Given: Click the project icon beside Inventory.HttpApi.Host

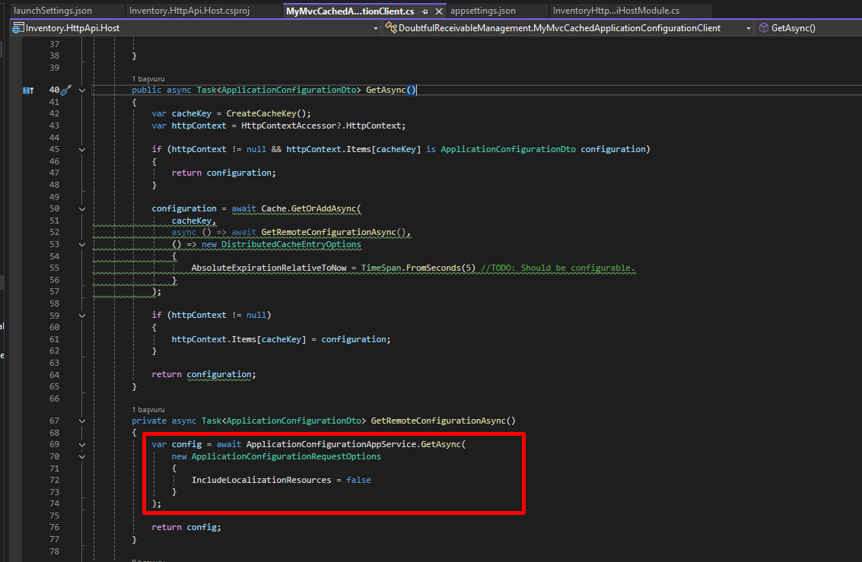Looking at the screenshot, I should pyautogui.click(x=18, y=28).
